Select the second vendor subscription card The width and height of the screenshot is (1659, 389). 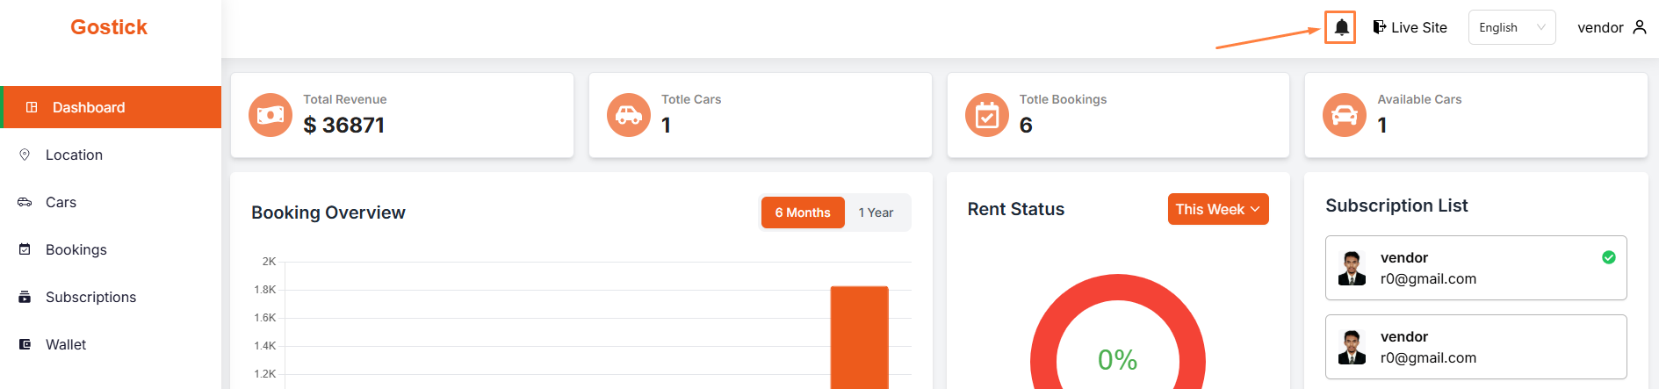tap(1475, 347)
